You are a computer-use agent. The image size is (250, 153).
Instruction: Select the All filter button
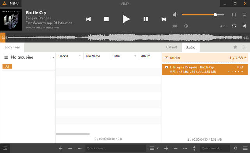[x=7, y=66]
